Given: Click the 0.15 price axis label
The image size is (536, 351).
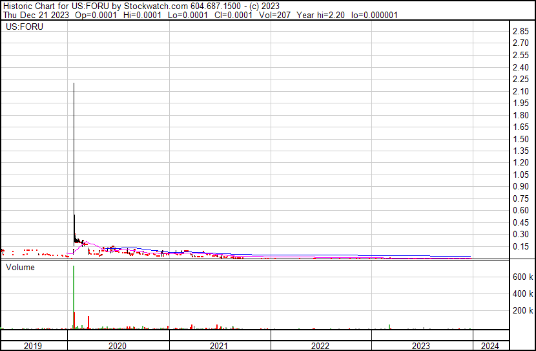Looking at the screenshot, I should [x=521, y=246].
